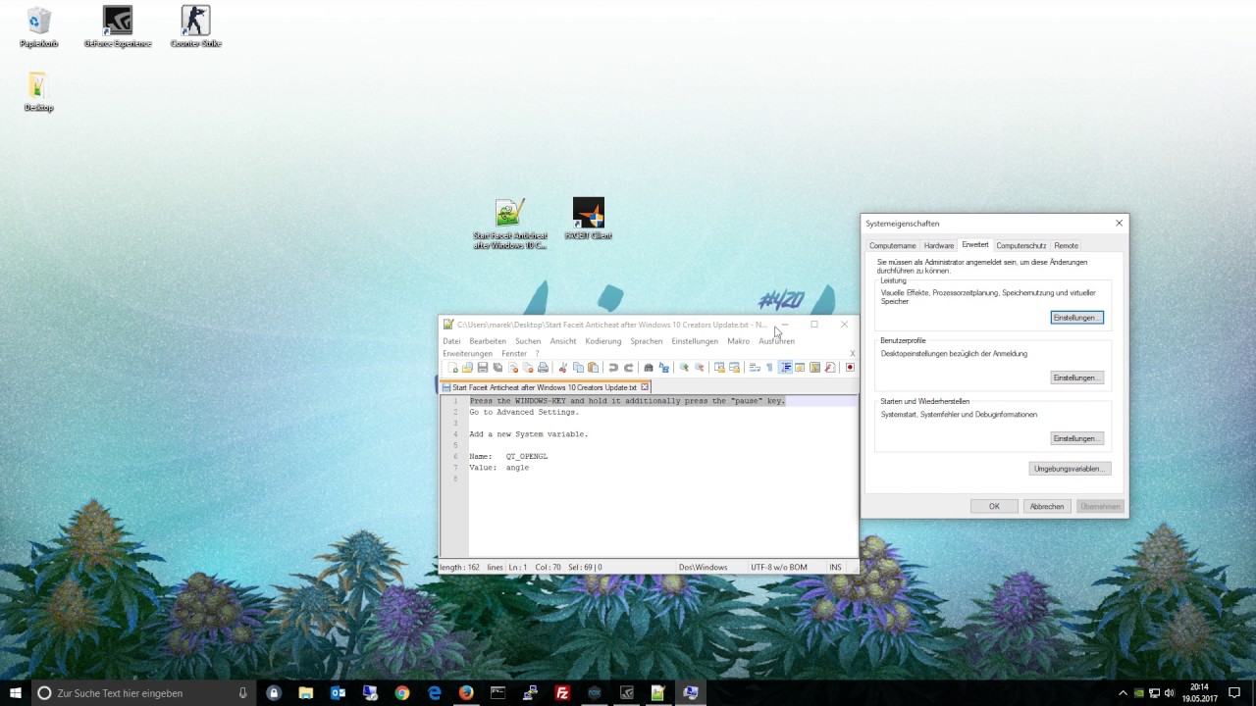Click the Save All icon in Notepad++
Image resolution: width=1256 pixels, height=706 pixels.
[497, 368]
